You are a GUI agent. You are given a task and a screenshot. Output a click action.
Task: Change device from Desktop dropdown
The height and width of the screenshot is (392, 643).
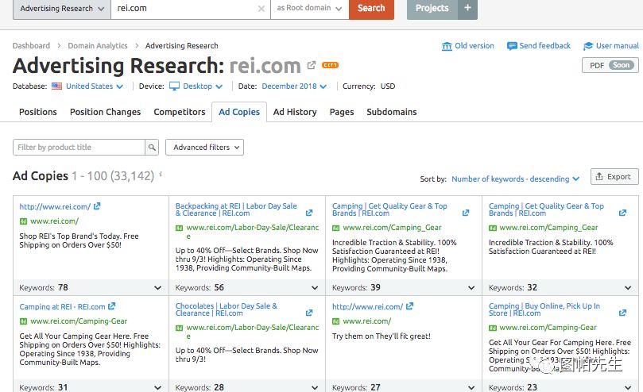pos(203,86)
